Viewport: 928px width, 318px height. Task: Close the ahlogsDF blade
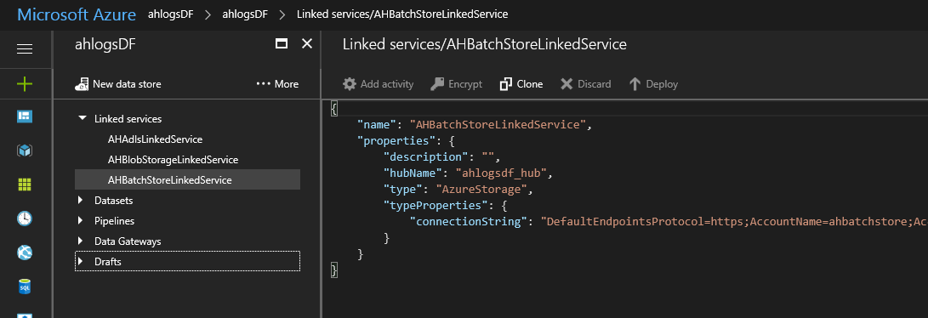[306, 43]
